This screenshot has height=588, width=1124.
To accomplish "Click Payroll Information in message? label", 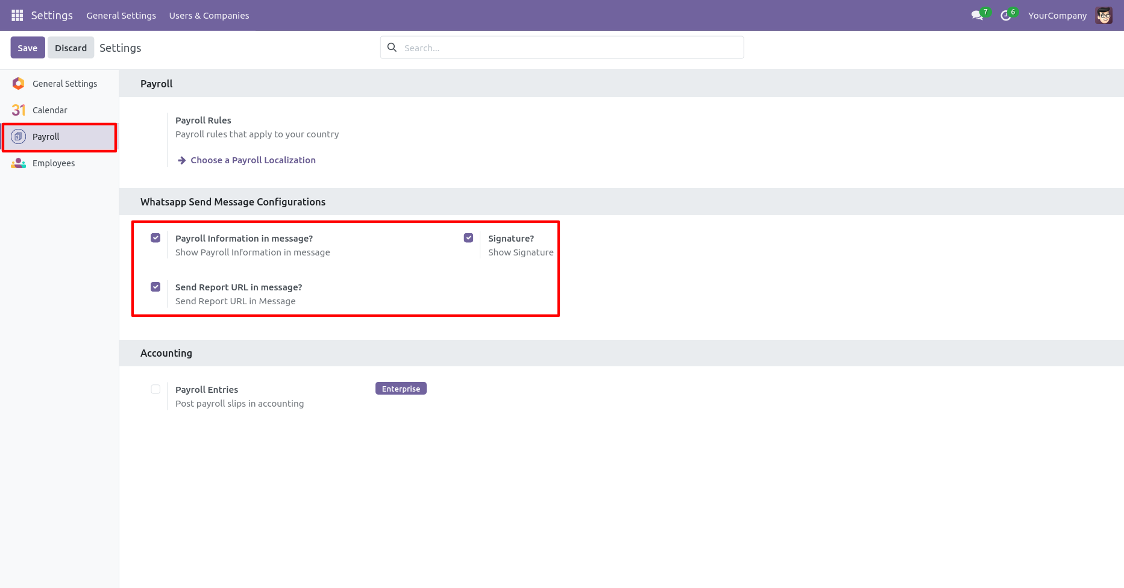I will (244, 239).
